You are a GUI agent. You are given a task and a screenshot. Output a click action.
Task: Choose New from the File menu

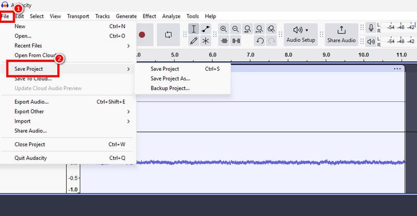click(x=68, y=26)
